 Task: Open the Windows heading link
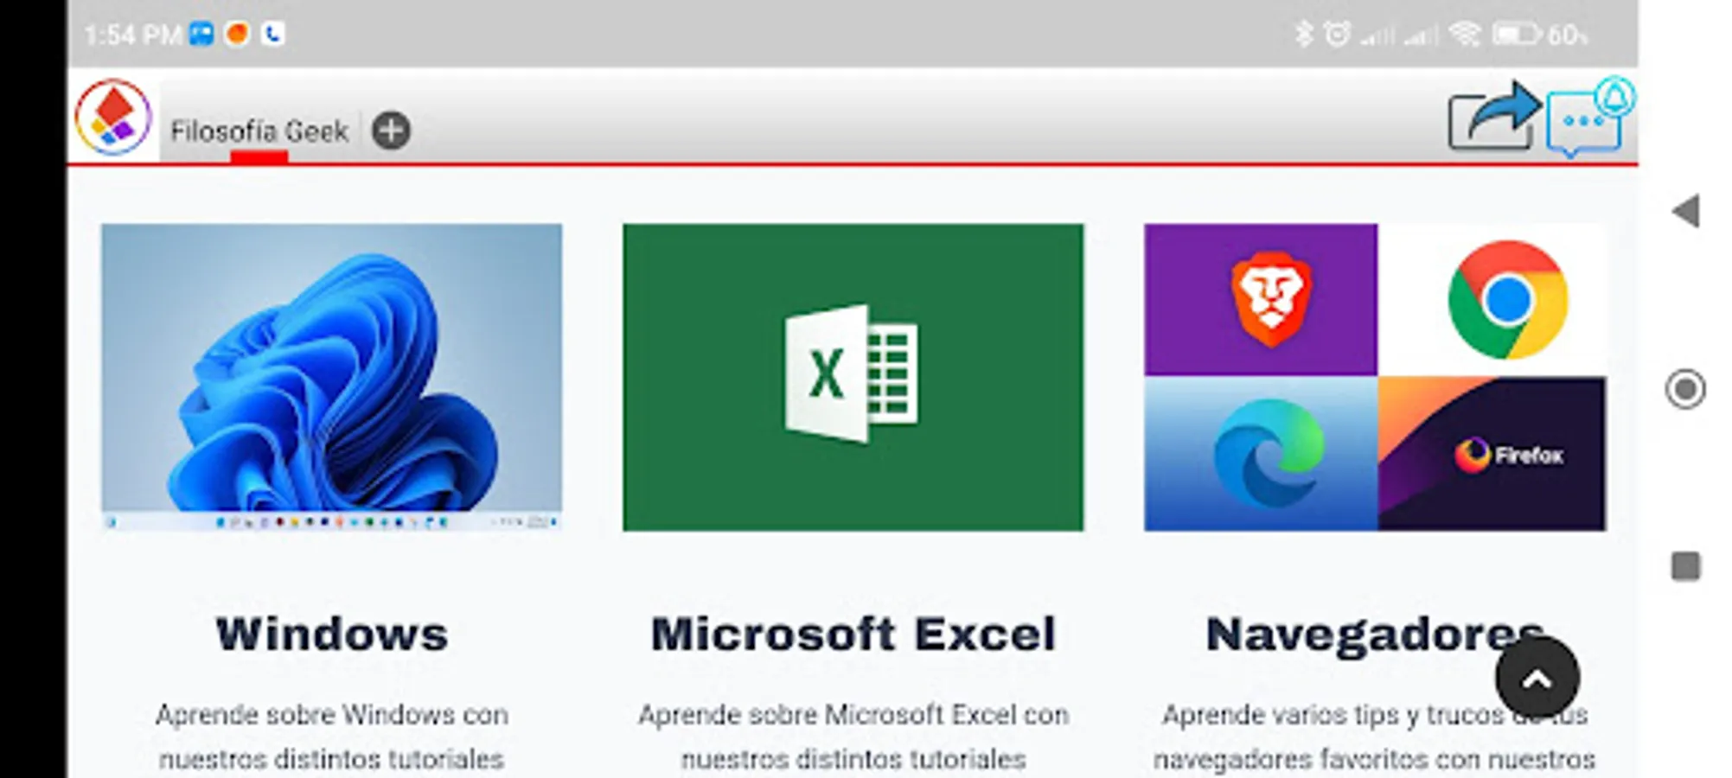[332, 635]
